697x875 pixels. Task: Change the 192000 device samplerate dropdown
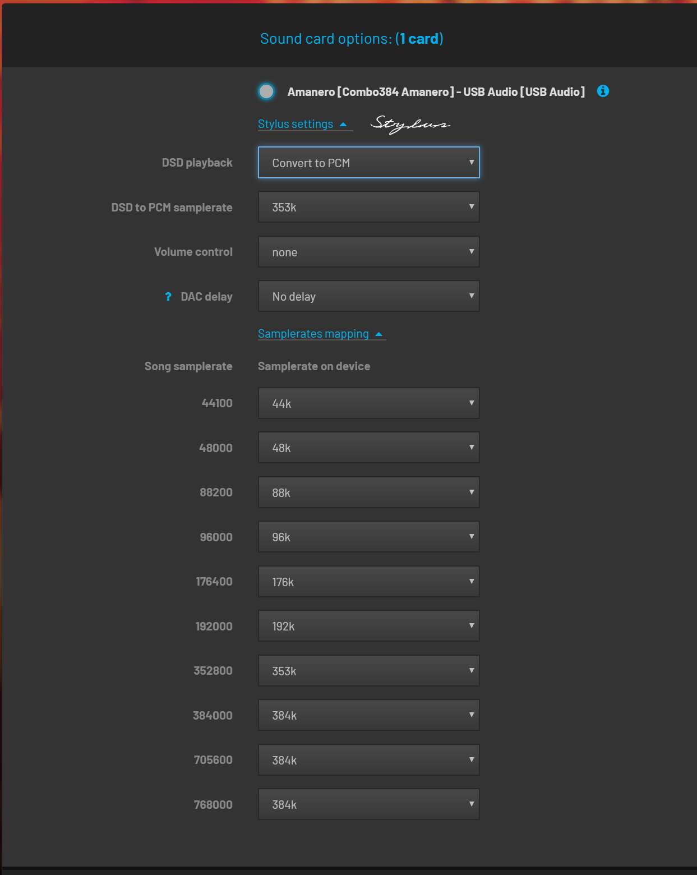coord(368,626)
